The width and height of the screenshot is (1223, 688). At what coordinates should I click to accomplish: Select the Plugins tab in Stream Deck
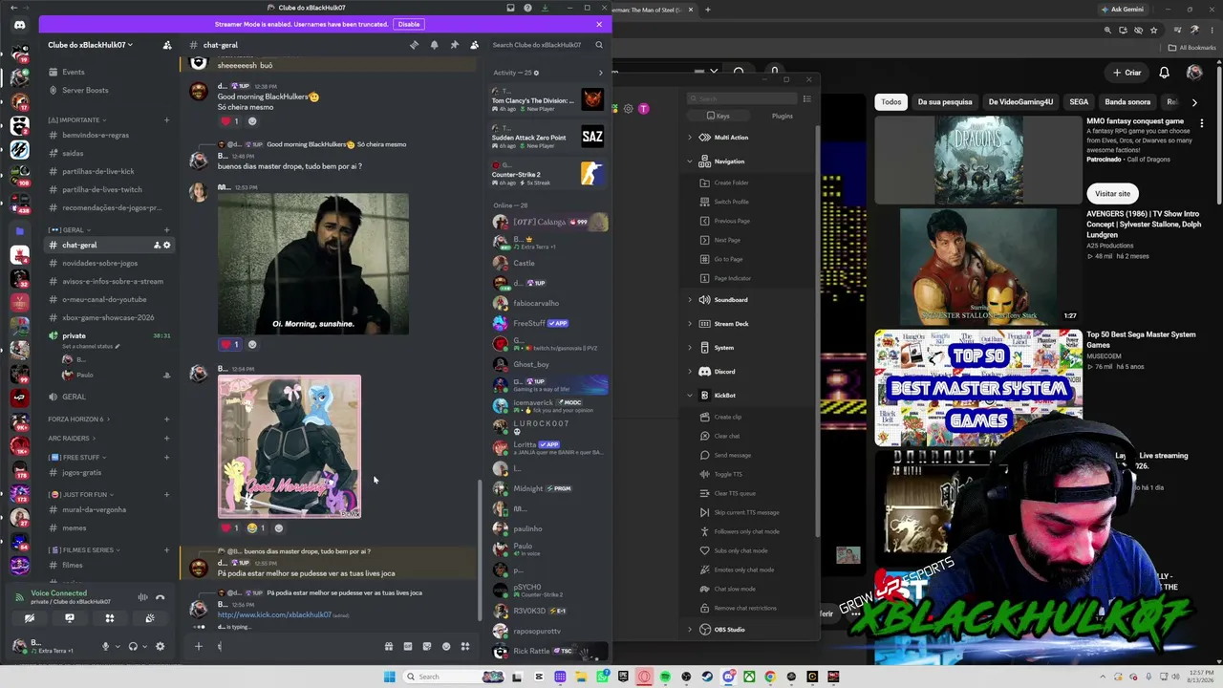click(783, 116)
